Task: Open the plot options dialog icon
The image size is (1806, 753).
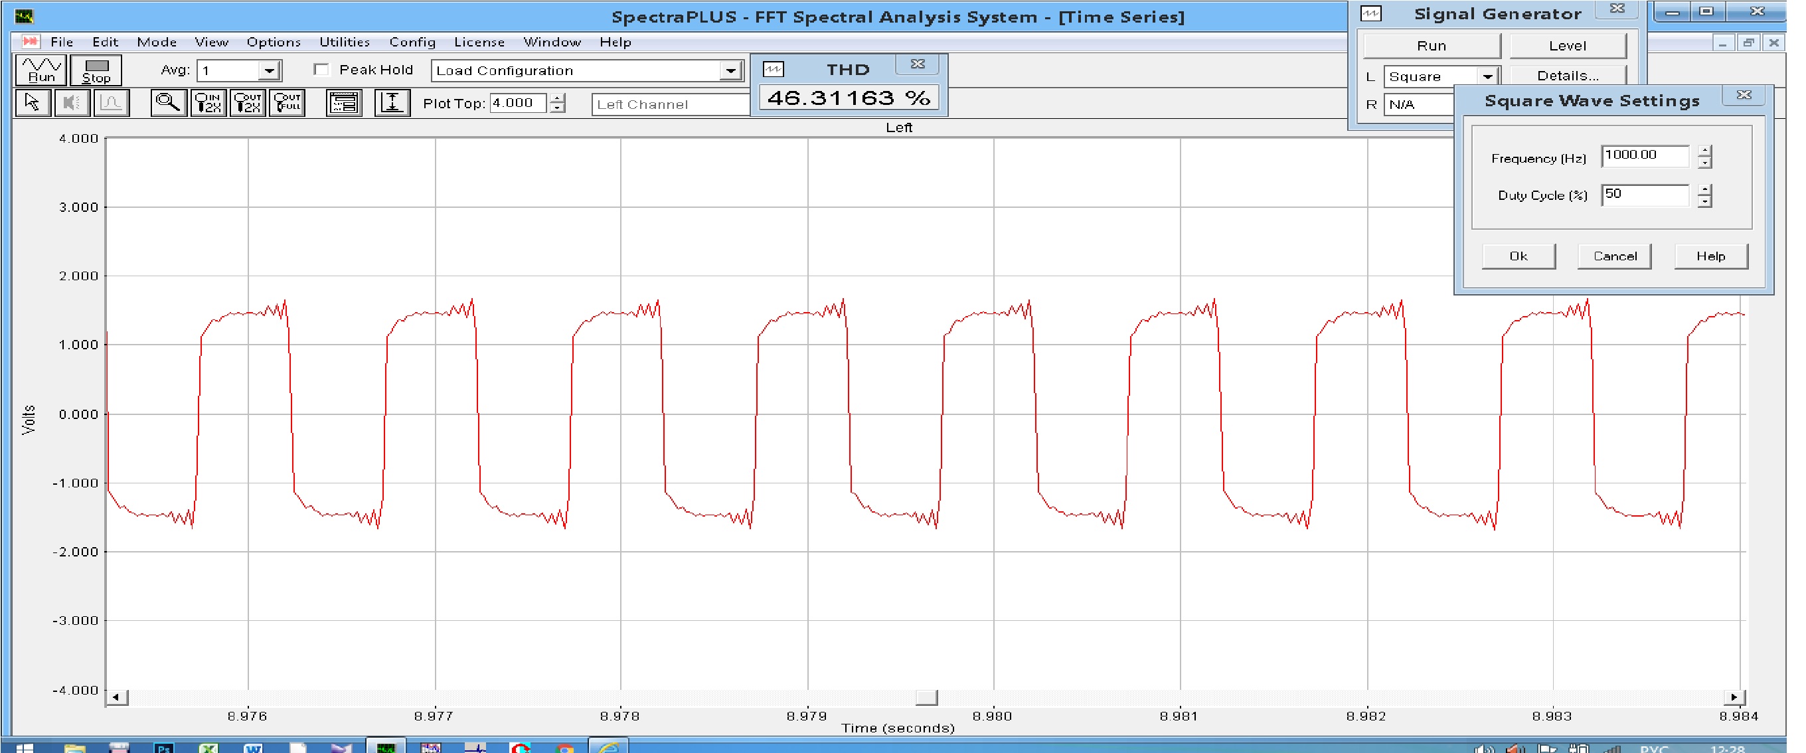Action: [x=343, y=103]
